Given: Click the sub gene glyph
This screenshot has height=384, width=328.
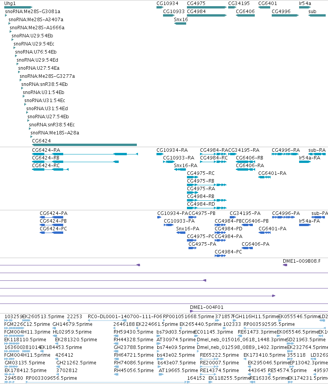Looking at the screenshot, I should tap(317, 15).
